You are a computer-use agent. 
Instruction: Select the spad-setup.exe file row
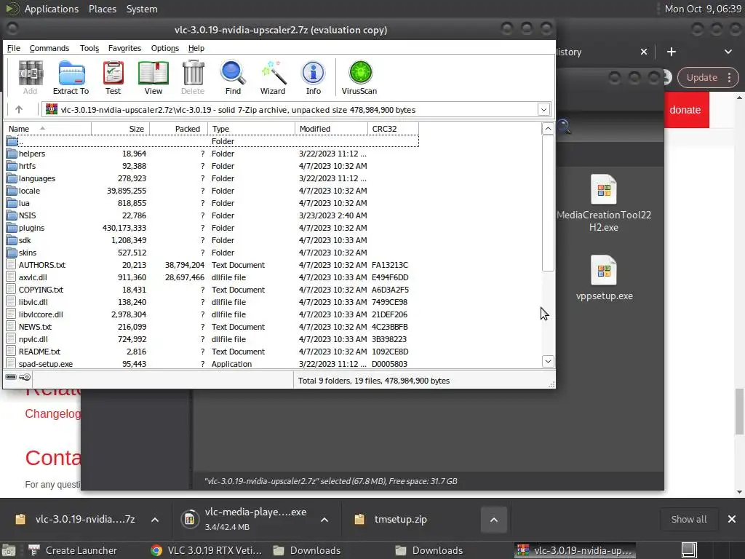212,364
